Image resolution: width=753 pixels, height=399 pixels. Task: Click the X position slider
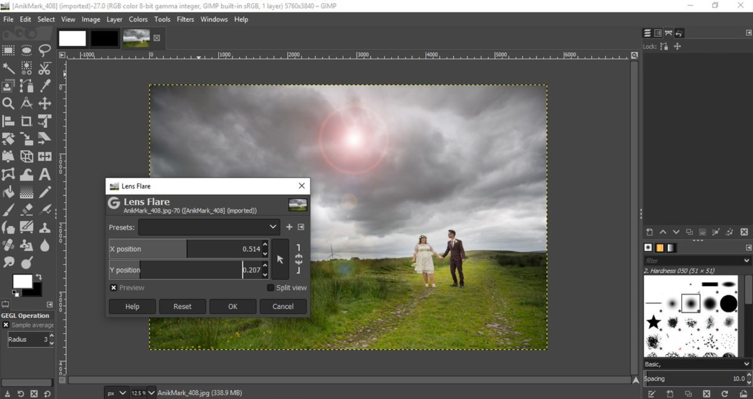[186, 249]
